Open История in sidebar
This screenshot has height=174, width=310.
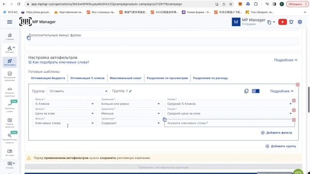pyautogui.click(x=10, y=153)
